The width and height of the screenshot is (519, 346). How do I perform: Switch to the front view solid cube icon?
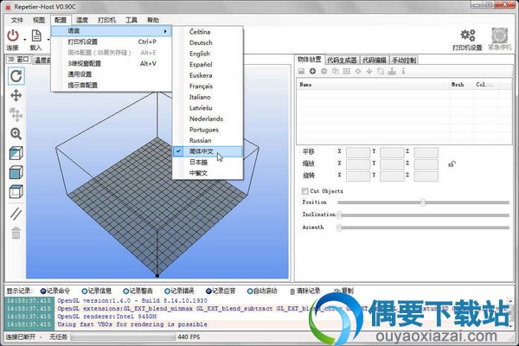[x=16, y=172]
